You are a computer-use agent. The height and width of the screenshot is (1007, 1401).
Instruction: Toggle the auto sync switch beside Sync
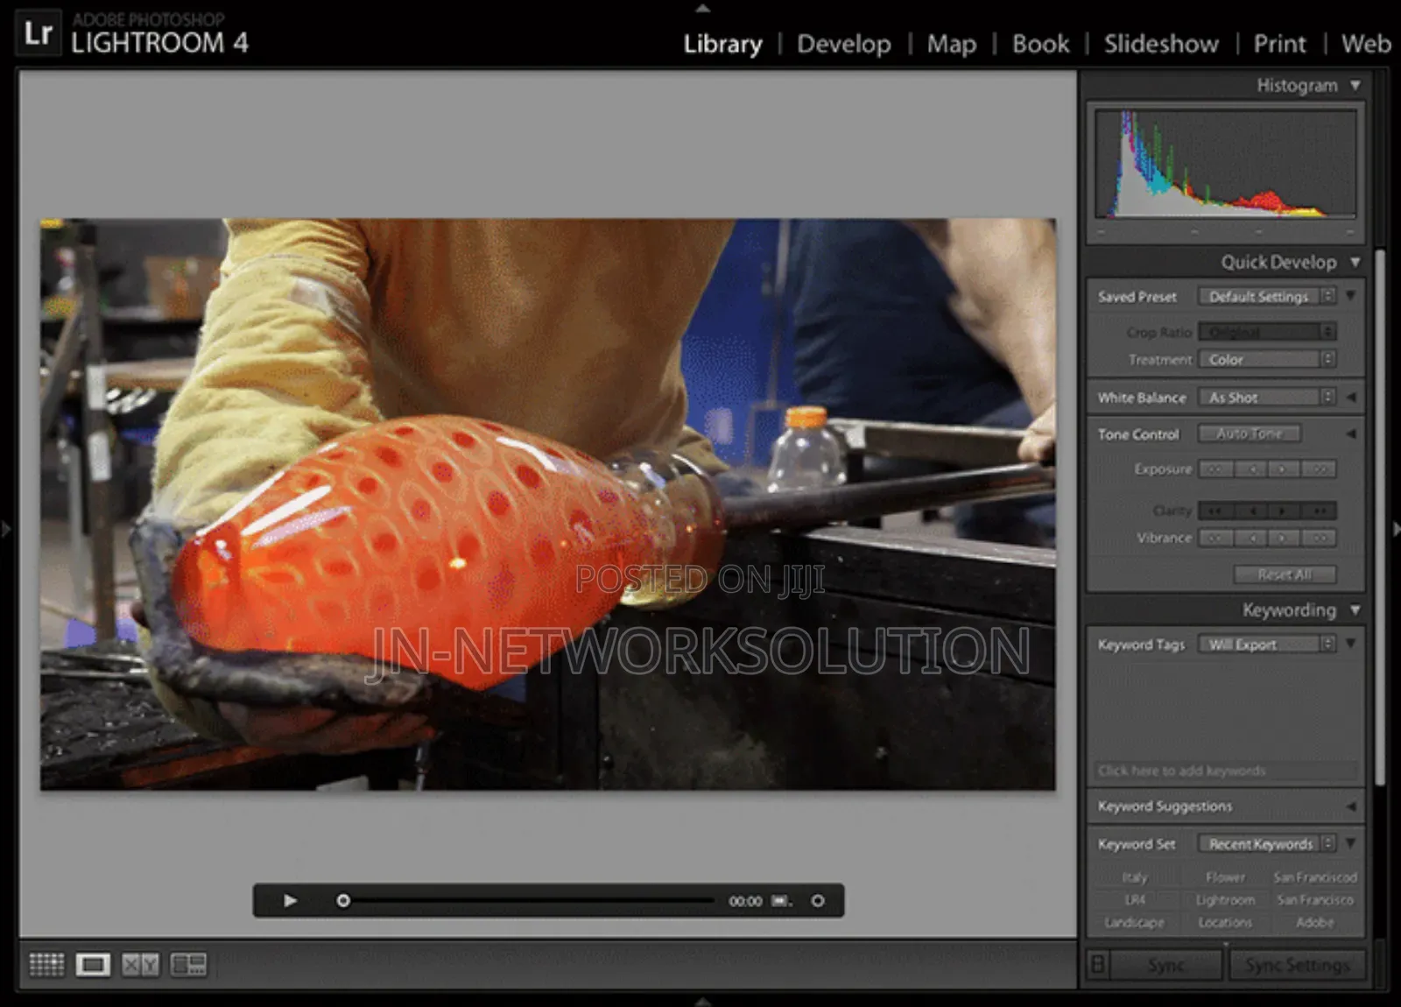coord(1097,965)
